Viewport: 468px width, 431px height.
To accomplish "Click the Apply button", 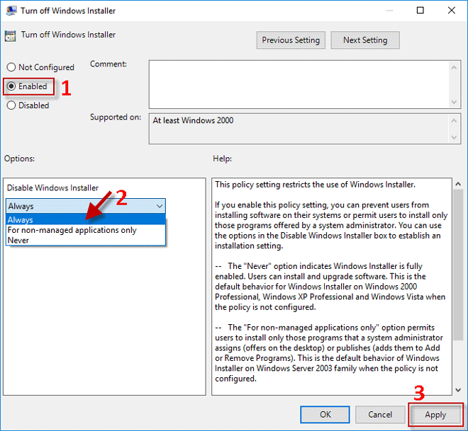I will [435, 415].
